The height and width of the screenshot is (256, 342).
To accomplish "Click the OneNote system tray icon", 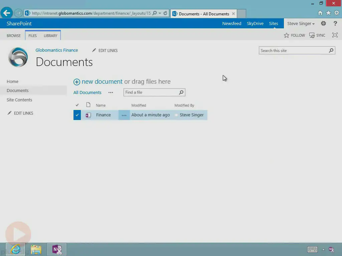I will (x=331, y=249).
